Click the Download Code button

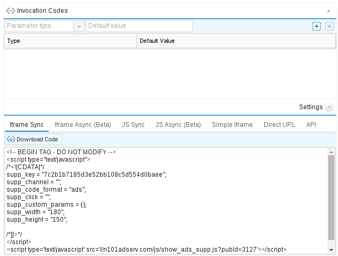pyautogui.click(x=33, y=139)
